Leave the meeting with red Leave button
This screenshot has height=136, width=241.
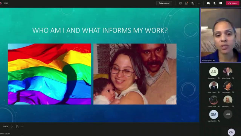(233, 3)
